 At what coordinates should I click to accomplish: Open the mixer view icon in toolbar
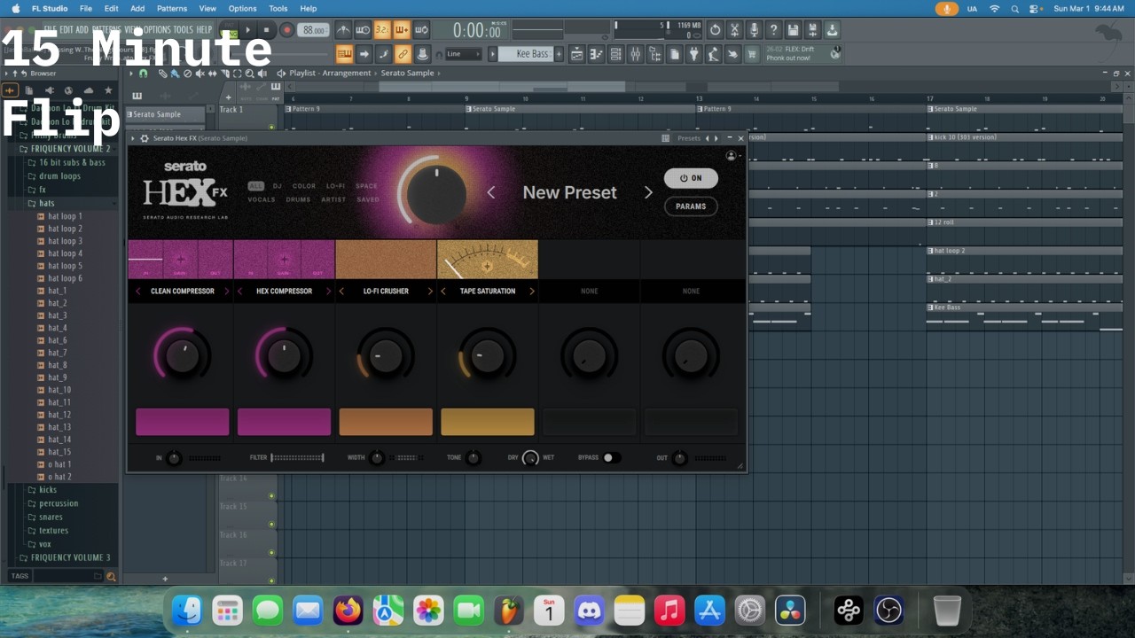click(x=635, y=54)
